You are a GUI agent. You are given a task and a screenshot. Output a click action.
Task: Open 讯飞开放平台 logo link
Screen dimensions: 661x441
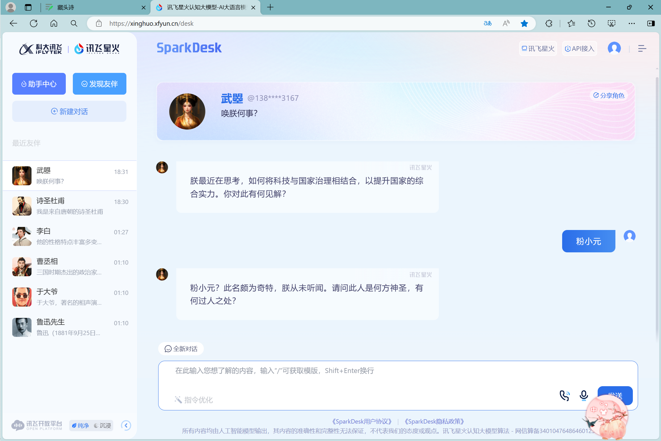pyautogui.click(x=36, y=425)
